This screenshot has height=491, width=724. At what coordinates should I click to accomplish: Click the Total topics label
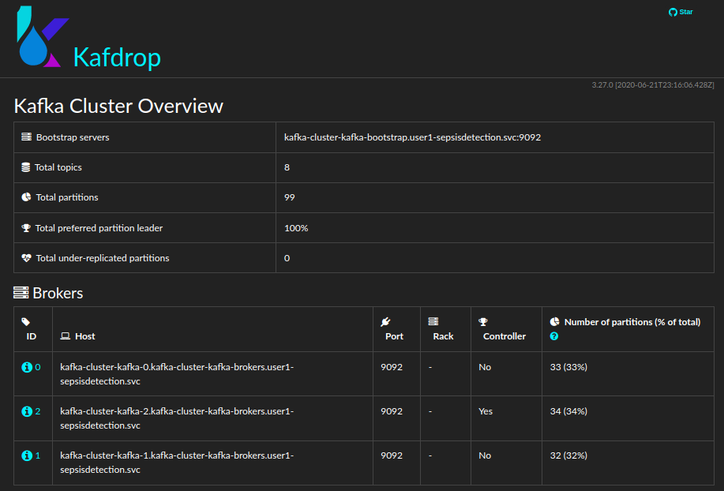(58, 167)
